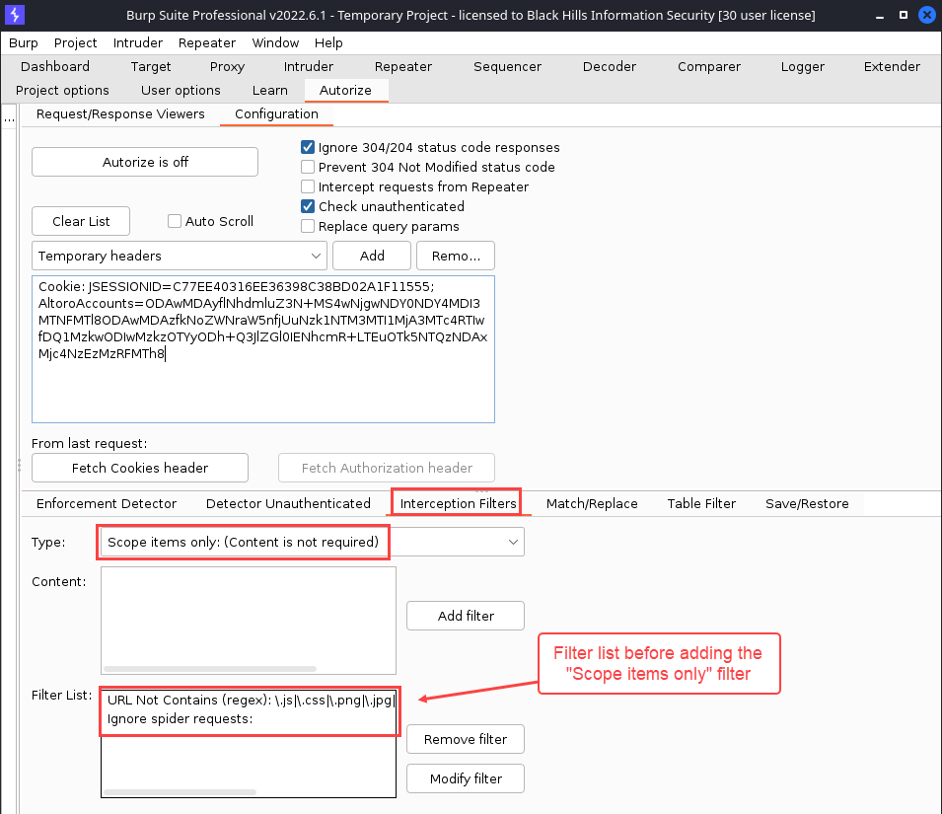Go to the Logger tab
This screenshot has width=942, height=814.
[x=802, y=67]
